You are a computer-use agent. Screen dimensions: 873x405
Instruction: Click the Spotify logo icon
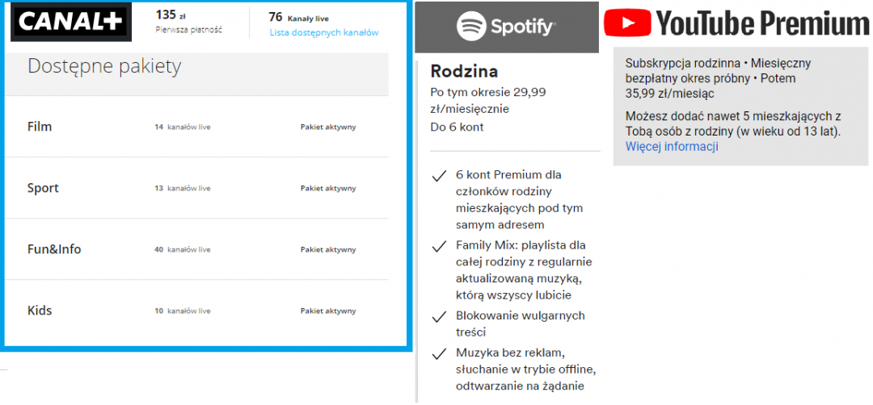[x=472, y=27]
